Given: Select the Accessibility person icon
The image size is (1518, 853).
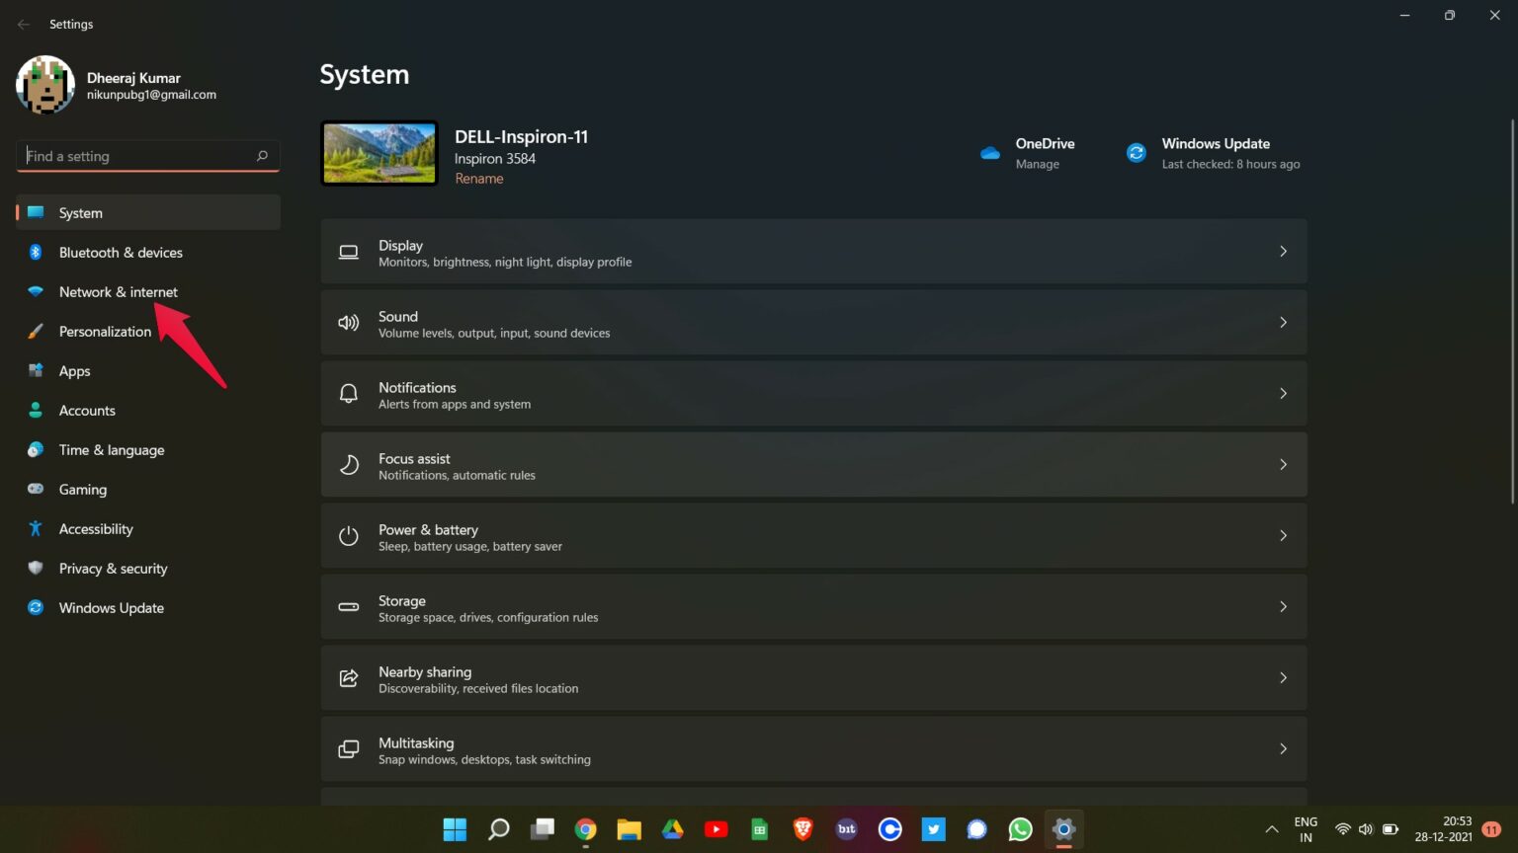Looking at the screenshot, I should point(36,529).
